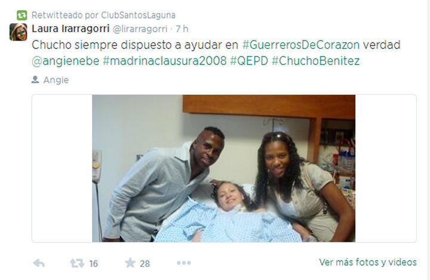The width and height of the screenshot is (430, 280).
Task: Open Laura Irarragorri's profile avatar
Action: click(19, 32)
